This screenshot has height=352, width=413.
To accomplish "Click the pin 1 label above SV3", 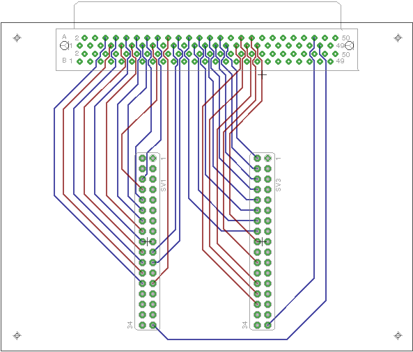I will pos(279,159).
